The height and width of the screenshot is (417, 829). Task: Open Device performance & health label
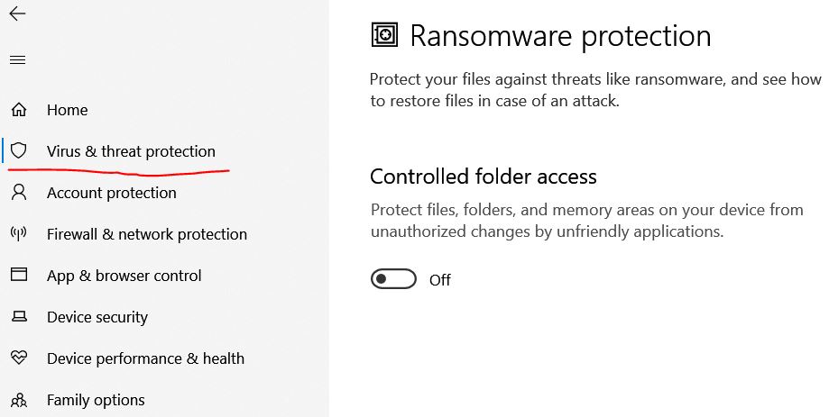pos(145,358)
